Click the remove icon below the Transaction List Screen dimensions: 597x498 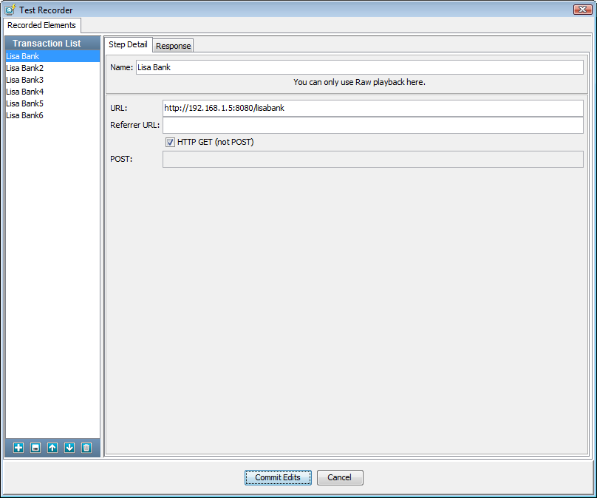click(35, 447)
